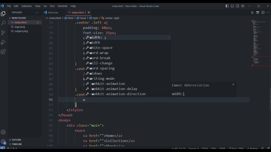The image size is (271, 152).
Task: Choose 'writing-mode' suggestion
Action: point(128,79)
